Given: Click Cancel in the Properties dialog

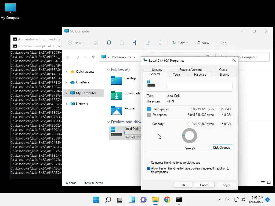Looking at the screenshot, I should pyautogui.click(x=204, y=185).
